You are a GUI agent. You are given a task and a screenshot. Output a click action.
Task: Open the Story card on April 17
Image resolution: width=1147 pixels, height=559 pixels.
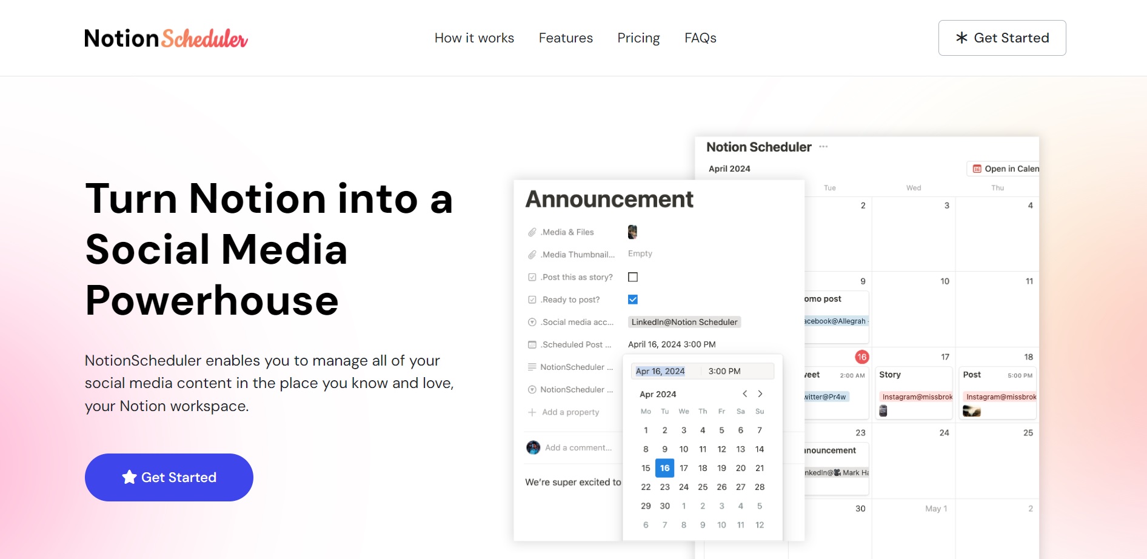(914, 393)
